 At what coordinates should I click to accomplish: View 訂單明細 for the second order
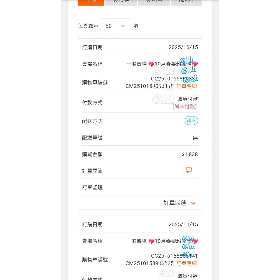pos(186,263)
